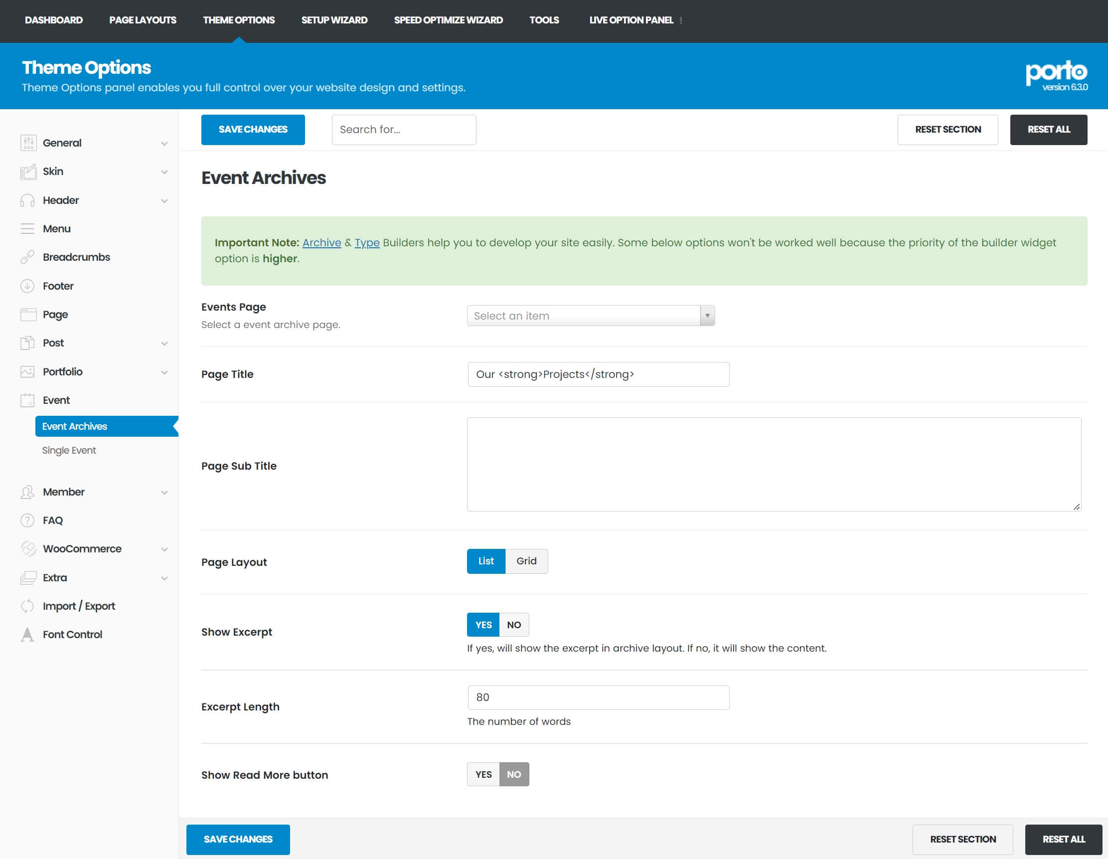This screenshot has width=1108, height=859.
Task: Click the Skin paint icon
Action: (28, 172)
